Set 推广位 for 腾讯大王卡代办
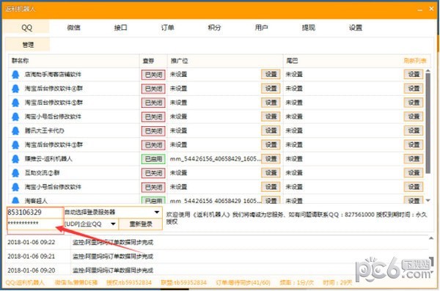Image resolution: width=440 pixels, height=291 pixels. (x=271, y=130)
